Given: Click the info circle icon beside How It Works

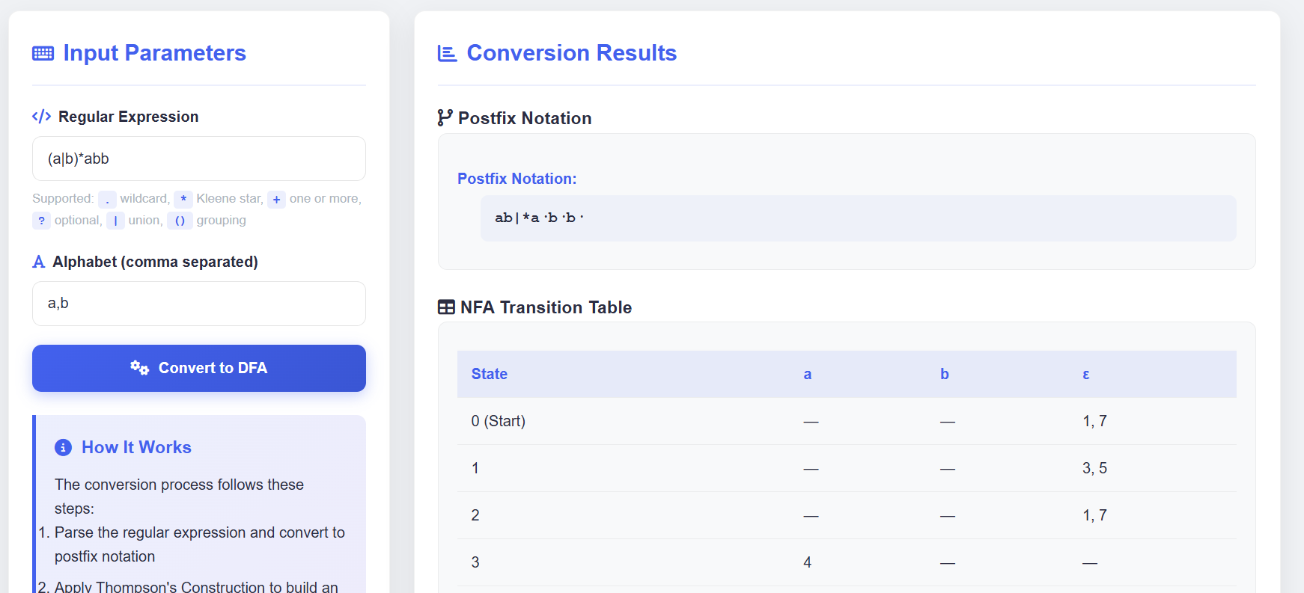Looking at the screenshot, I should click(x=64, y=447).
